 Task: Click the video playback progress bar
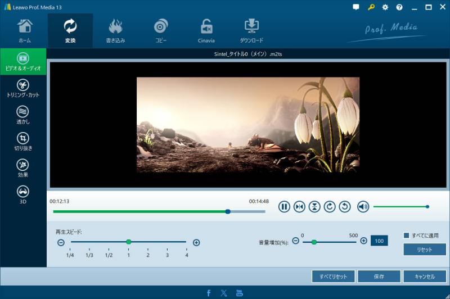click(x=159, y=211)
